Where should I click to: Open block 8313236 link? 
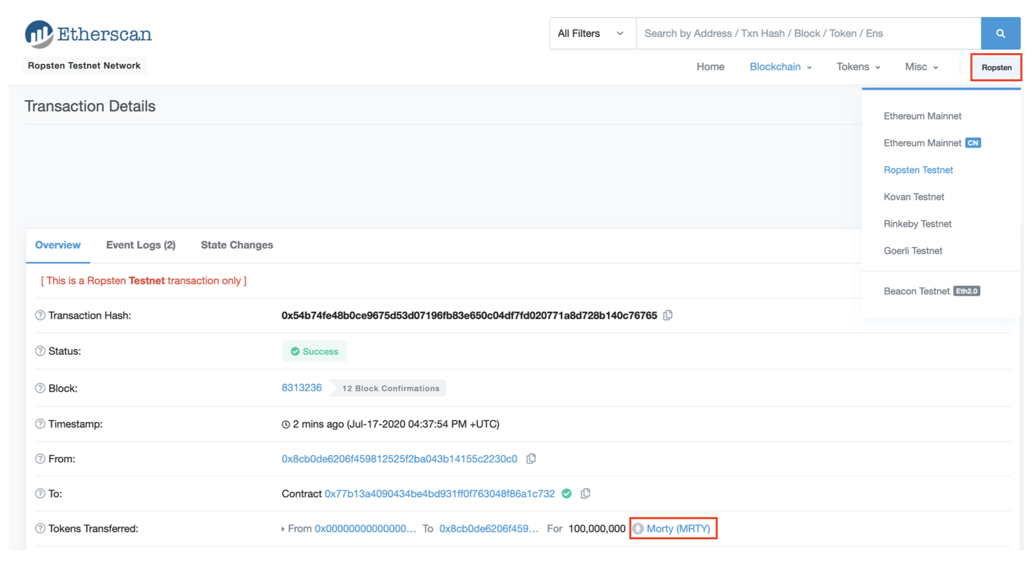(301, 388)
